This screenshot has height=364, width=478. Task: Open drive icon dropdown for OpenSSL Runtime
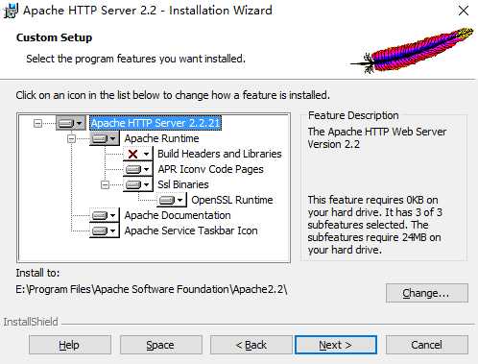[172, 200]
